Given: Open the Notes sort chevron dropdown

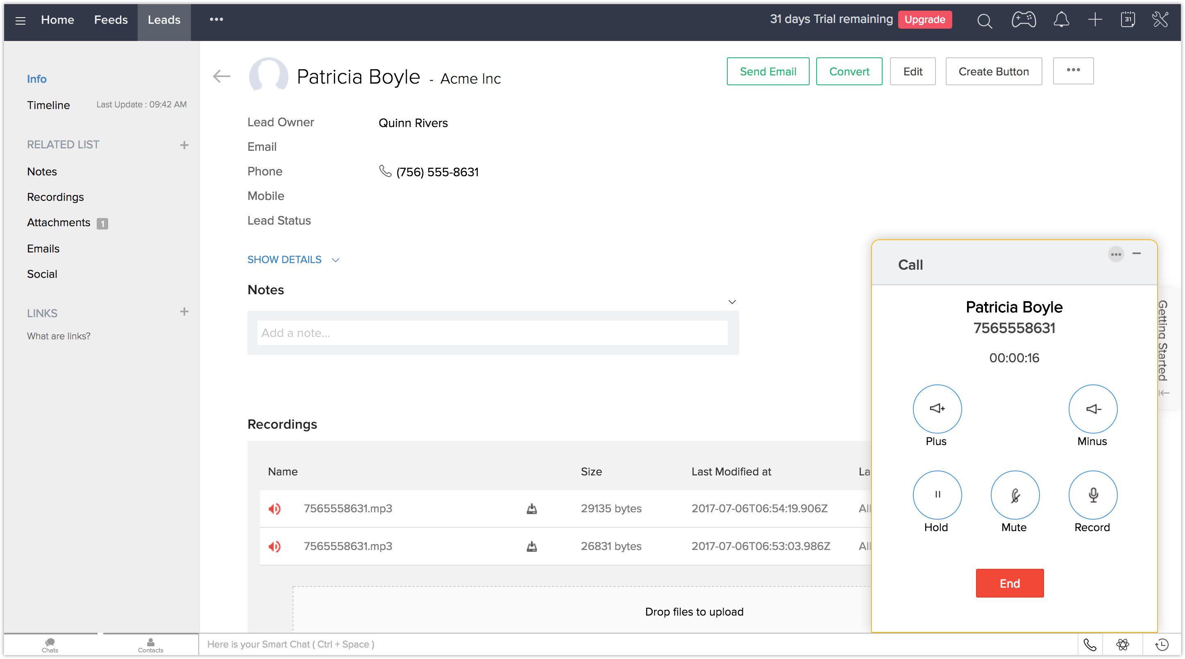Looking at the screenshot, I should [732, 302].
